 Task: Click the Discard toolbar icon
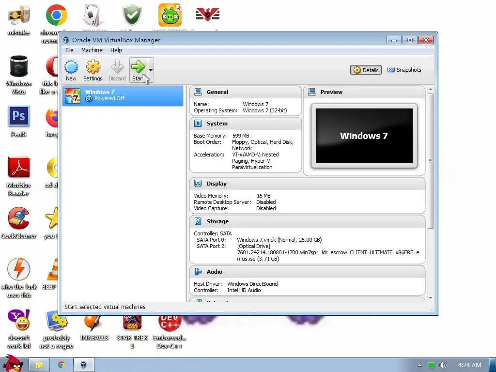coord(117,70)
